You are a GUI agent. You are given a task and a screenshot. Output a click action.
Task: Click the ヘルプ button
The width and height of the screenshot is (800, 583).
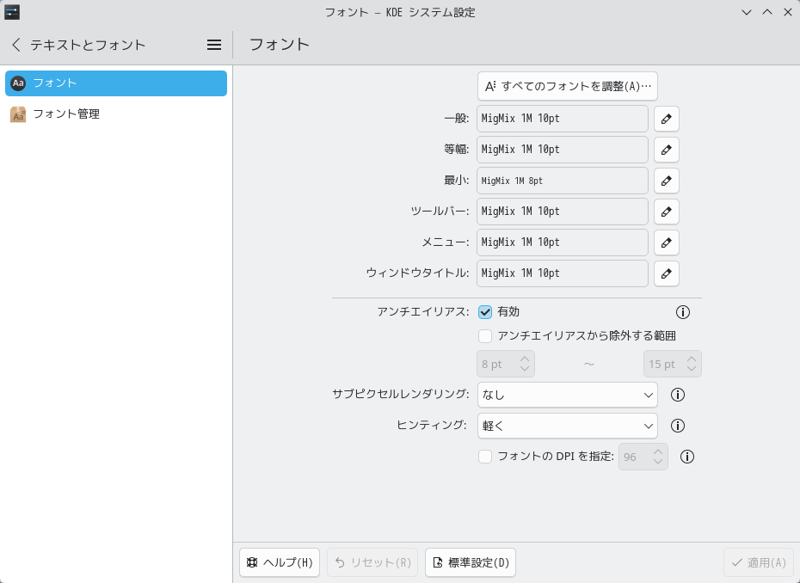tap(280, 562)
